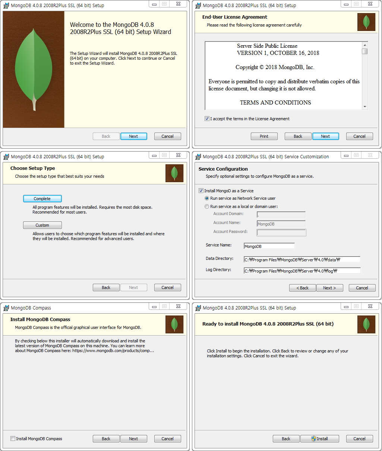
Task: Click the installer title icon in Welcome window
Action: point(6,6)
